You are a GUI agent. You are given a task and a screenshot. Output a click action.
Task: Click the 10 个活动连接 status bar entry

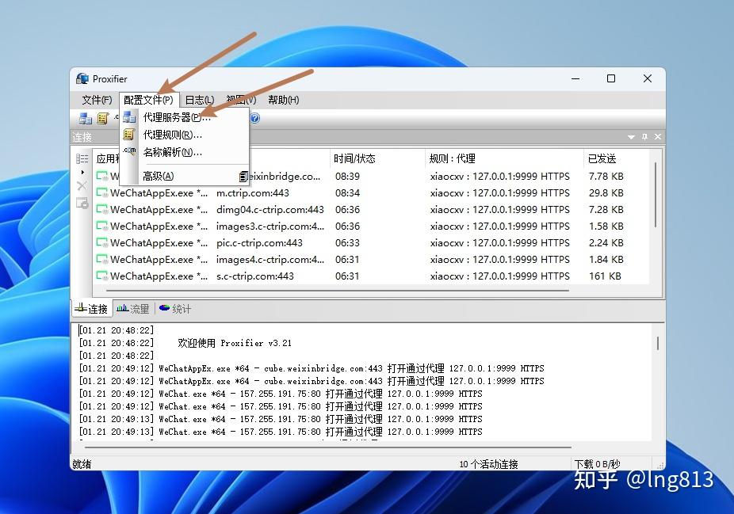click(488, 464)
